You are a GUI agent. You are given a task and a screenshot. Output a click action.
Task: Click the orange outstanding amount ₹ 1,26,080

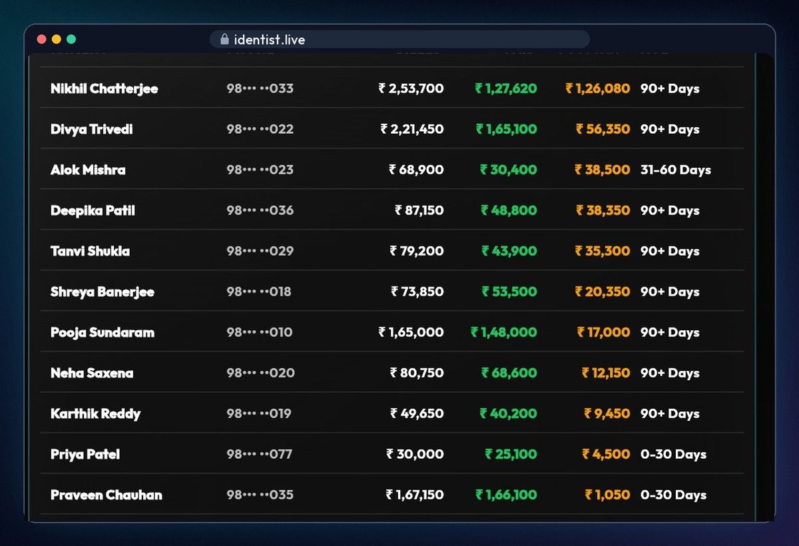click(x=598, y=89)
